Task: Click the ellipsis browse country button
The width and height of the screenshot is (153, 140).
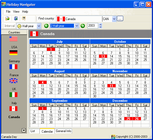Action: click(x=120, y=18)
